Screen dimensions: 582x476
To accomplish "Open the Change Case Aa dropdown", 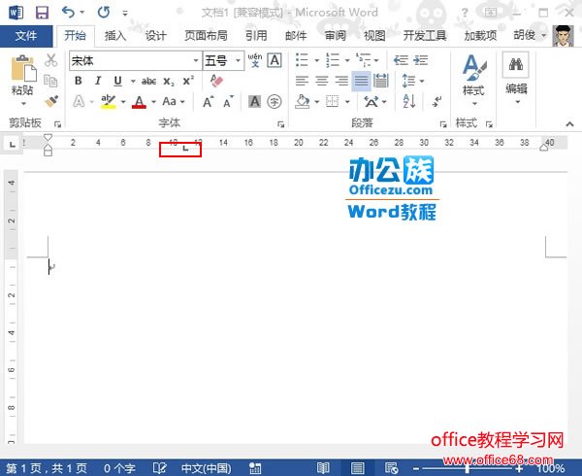I will [173, 101].
